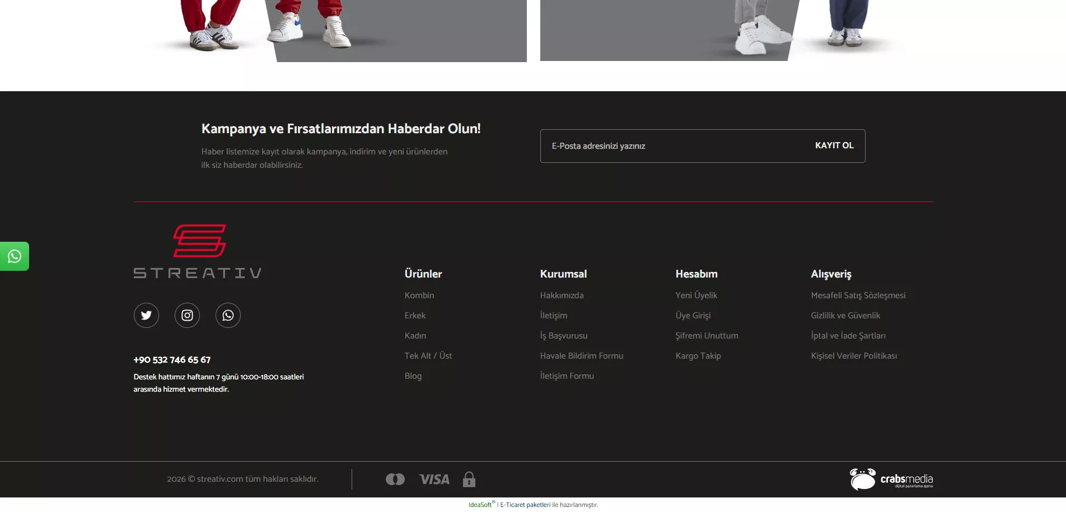Select Kargo Takip link
The height and width of the screenshot is (512, 1066).
point(698,356)
